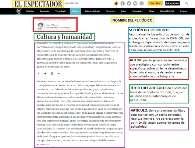Open El Espectador's Facebook page icon
The width and height of the screenshot is (195, 148).
[x=122, y=3]
